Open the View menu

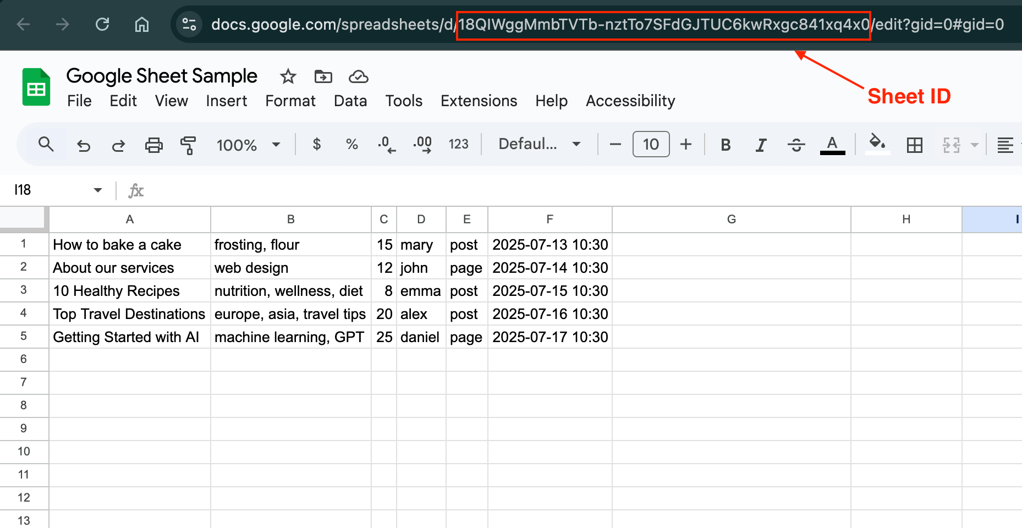[x=172, y=101]
